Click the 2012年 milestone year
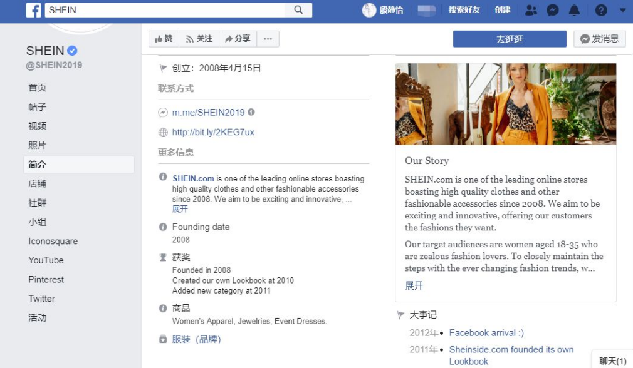633x368 pixels. click(424, 333)
